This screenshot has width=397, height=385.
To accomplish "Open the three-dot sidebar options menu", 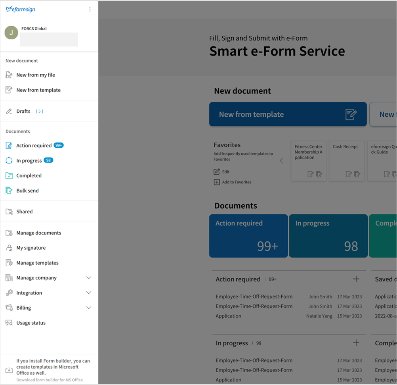I will (x=90, y=9).
